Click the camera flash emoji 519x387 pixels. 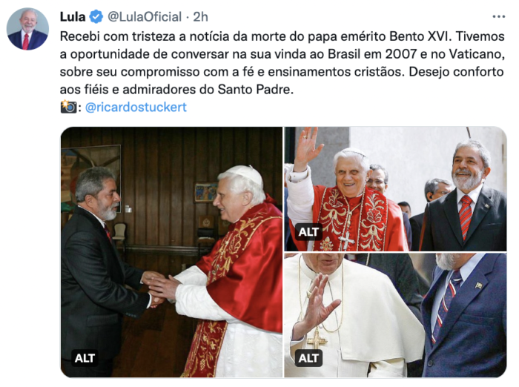click(x=68, y=107)
